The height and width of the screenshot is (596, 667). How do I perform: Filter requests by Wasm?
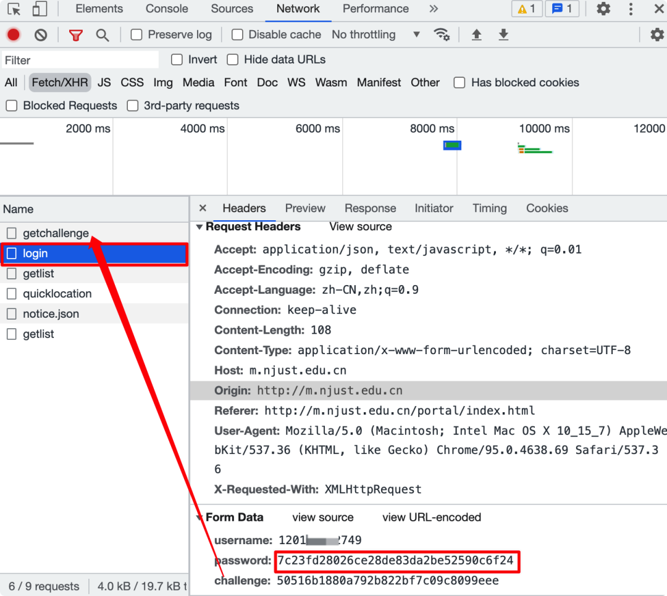click(331, 83)
